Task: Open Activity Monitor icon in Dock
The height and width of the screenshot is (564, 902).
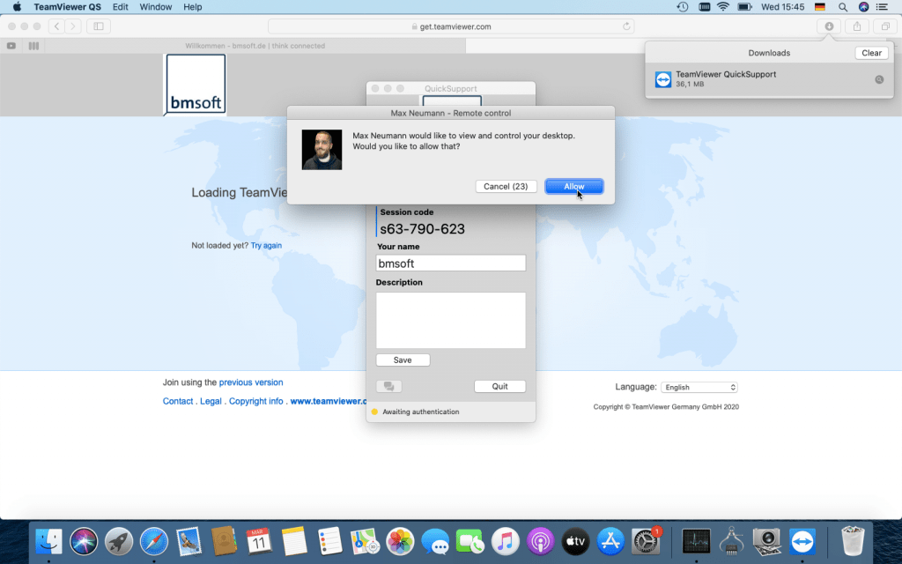Action: tap(696, 542)
